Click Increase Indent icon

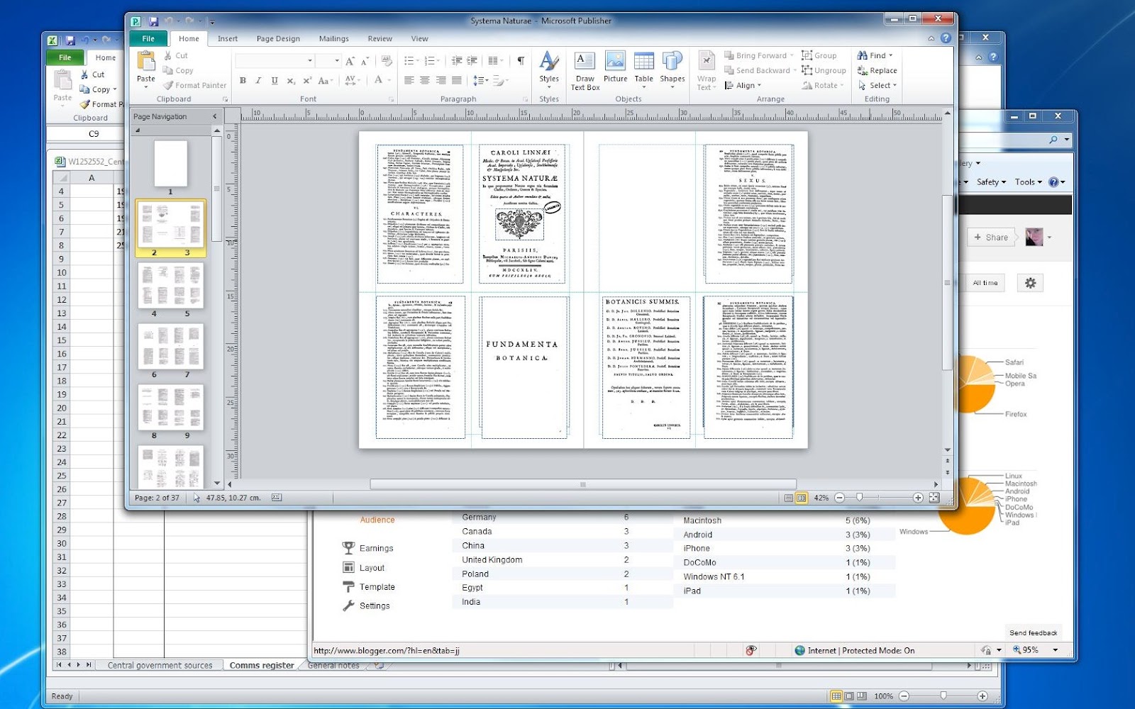pos(472,61)
